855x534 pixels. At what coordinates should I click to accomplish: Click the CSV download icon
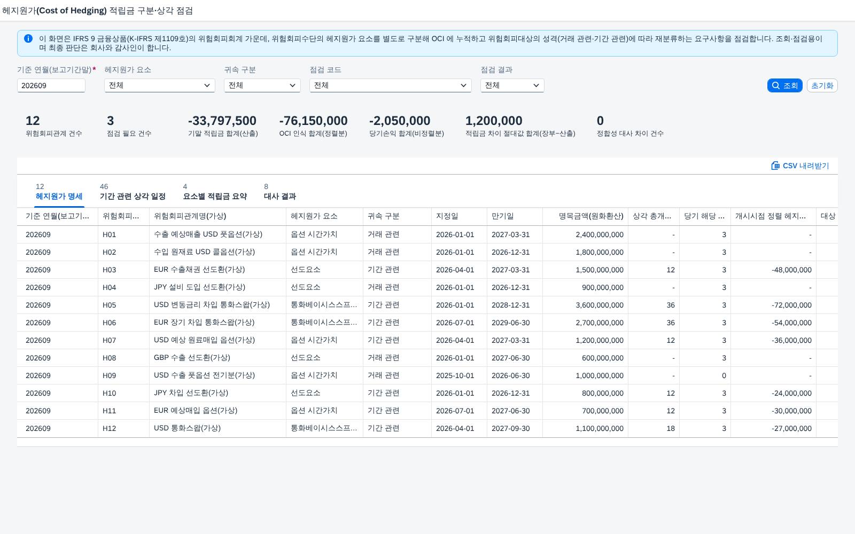click(x=775, y=166)
